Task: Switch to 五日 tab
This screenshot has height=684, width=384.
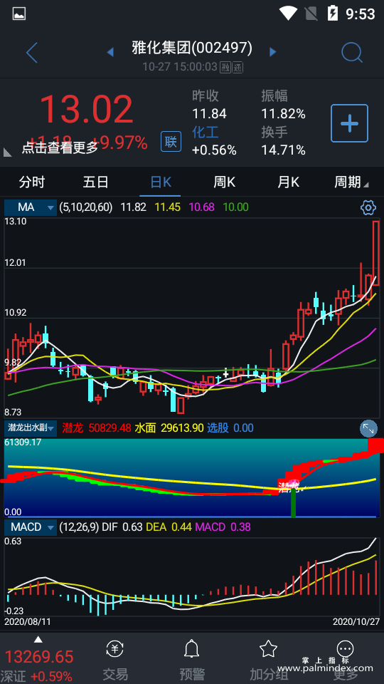Action: (x=96, y=182)
